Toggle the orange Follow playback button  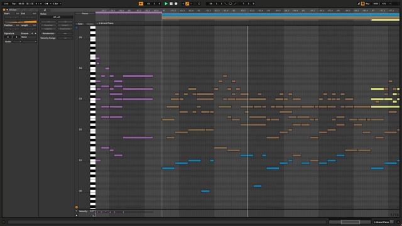141,4
